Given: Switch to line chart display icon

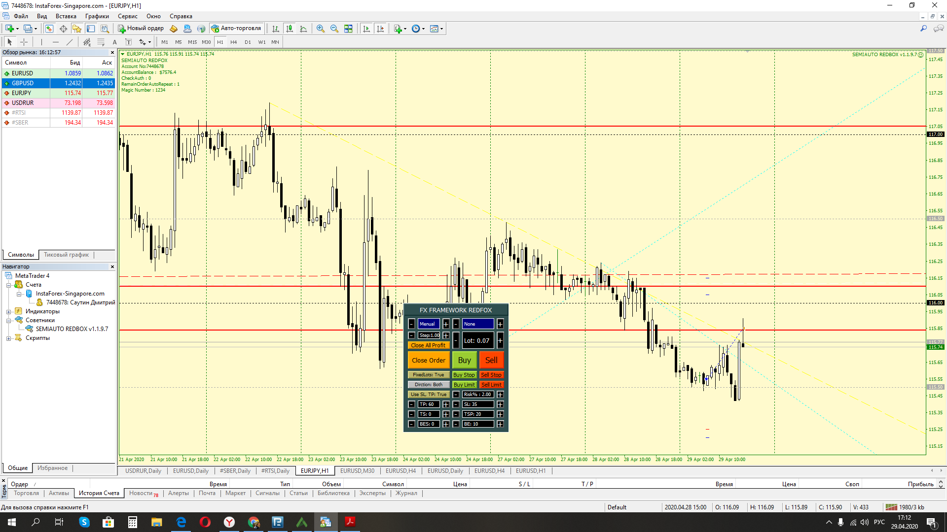Looking at the screenshot, I should click(x=303, y=29).
